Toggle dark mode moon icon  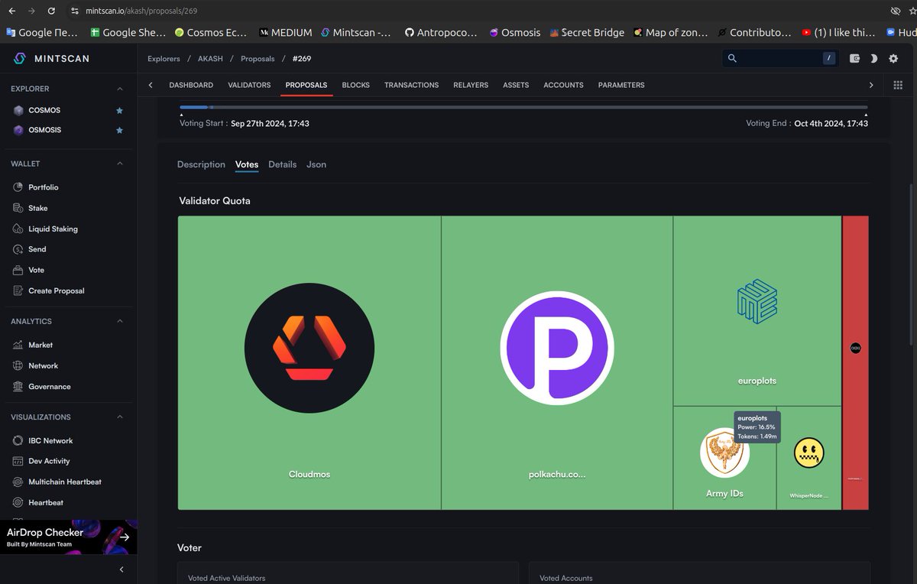click(873, 58)
